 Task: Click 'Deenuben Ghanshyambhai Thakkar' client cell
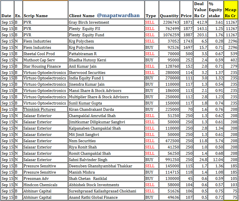click(107, 166)
